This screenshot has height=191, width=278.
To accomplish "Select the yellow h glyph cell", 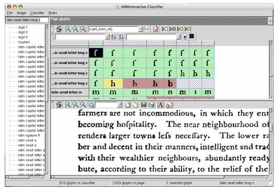I will [113, 83].
